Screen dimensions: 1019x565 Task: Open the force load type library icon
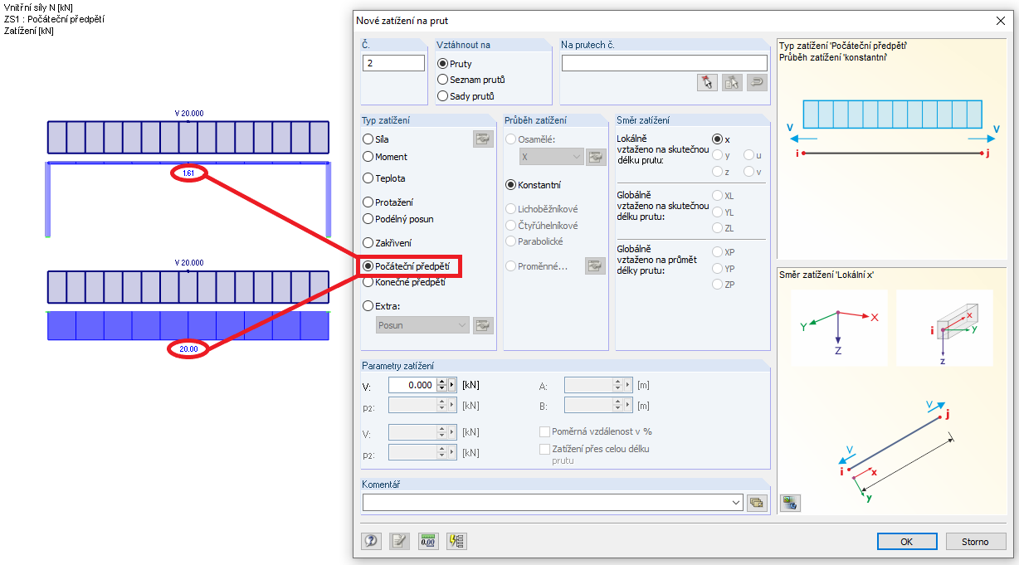pos(483,139)
